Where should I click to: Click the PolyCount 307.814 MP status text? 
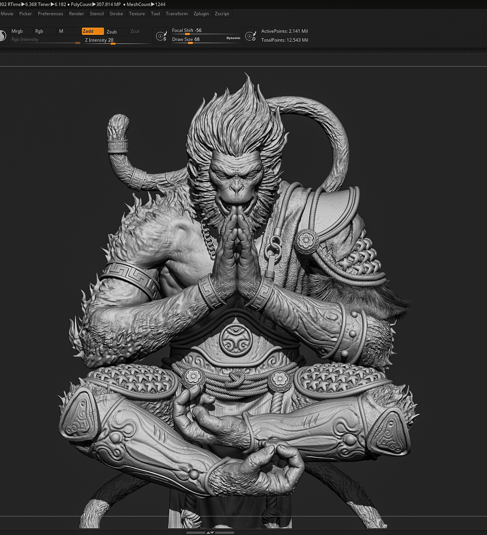(96, 4)
